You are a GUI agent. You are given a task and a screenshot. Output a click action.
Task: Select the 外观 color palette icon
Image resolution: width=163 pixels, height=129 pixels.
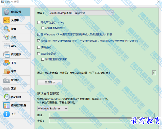coord(7,37)
